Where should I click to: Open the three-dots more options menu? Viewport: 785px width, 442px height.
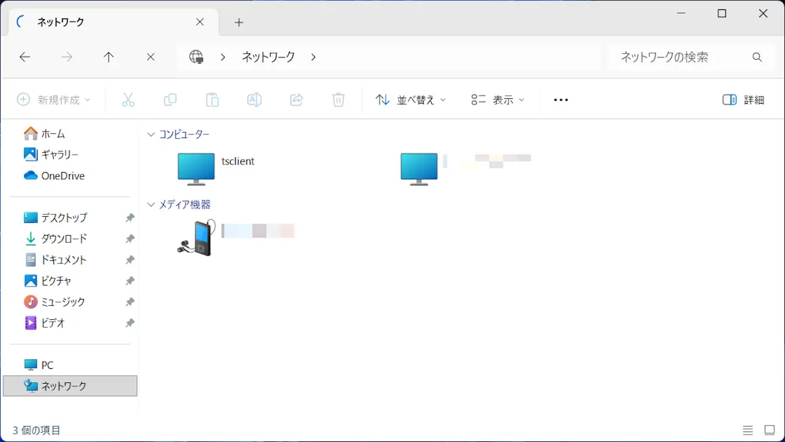pos(561,100)
